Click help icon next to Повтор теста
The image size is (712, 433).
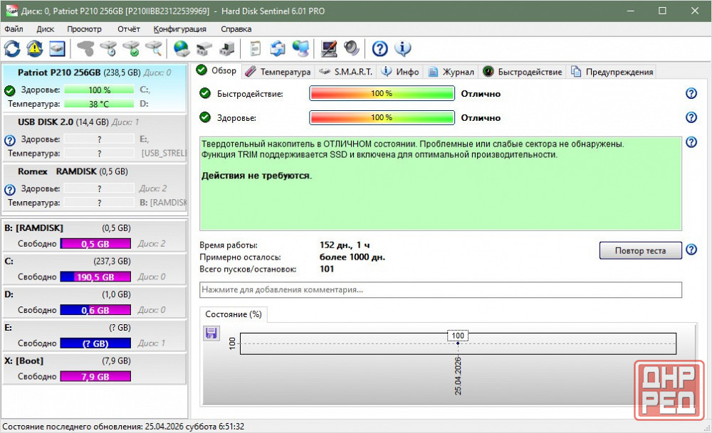[691, 250]
